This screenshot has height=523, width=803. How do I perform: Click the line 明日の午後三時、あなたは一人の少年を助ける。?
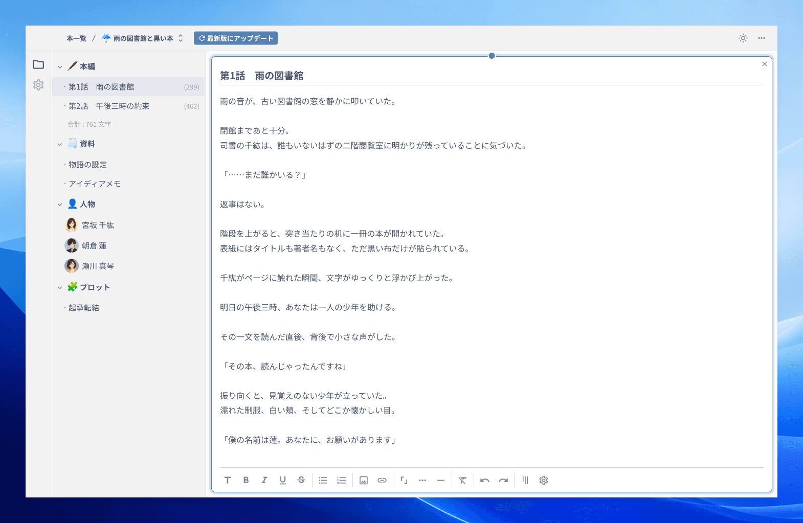point(308,307)
